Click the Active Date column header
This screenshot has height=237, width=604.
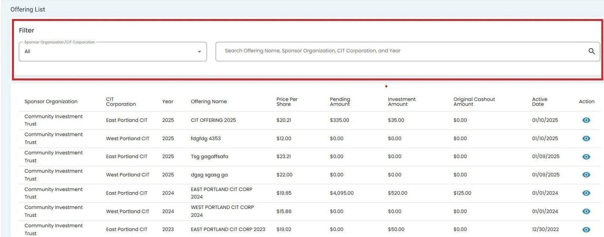click(x=539, y=102)
